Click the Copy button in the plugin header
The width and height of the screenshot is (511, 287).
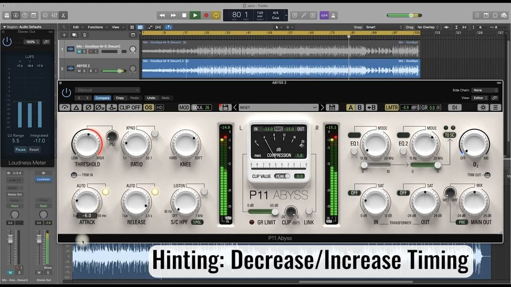[120, 98]
